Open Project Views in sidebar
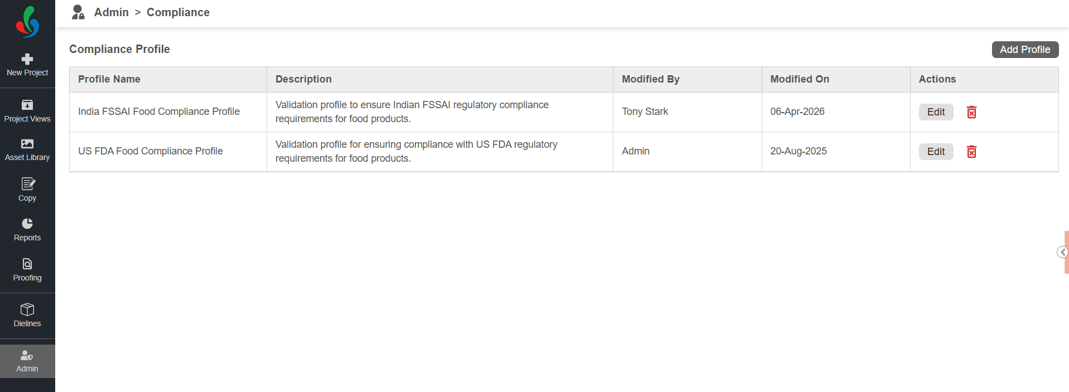Viewport: 1069px width, 392px height. click(x=27, y=111)
